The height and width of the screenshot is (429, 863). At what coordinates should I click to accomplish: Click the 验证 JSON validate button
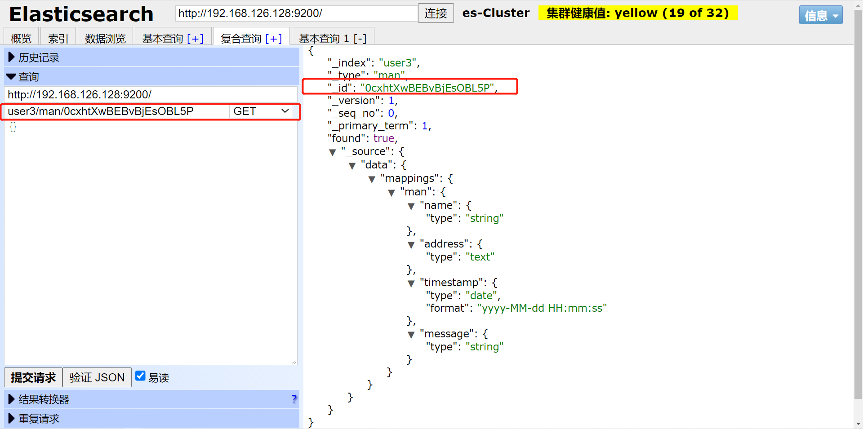click(97, 377)
